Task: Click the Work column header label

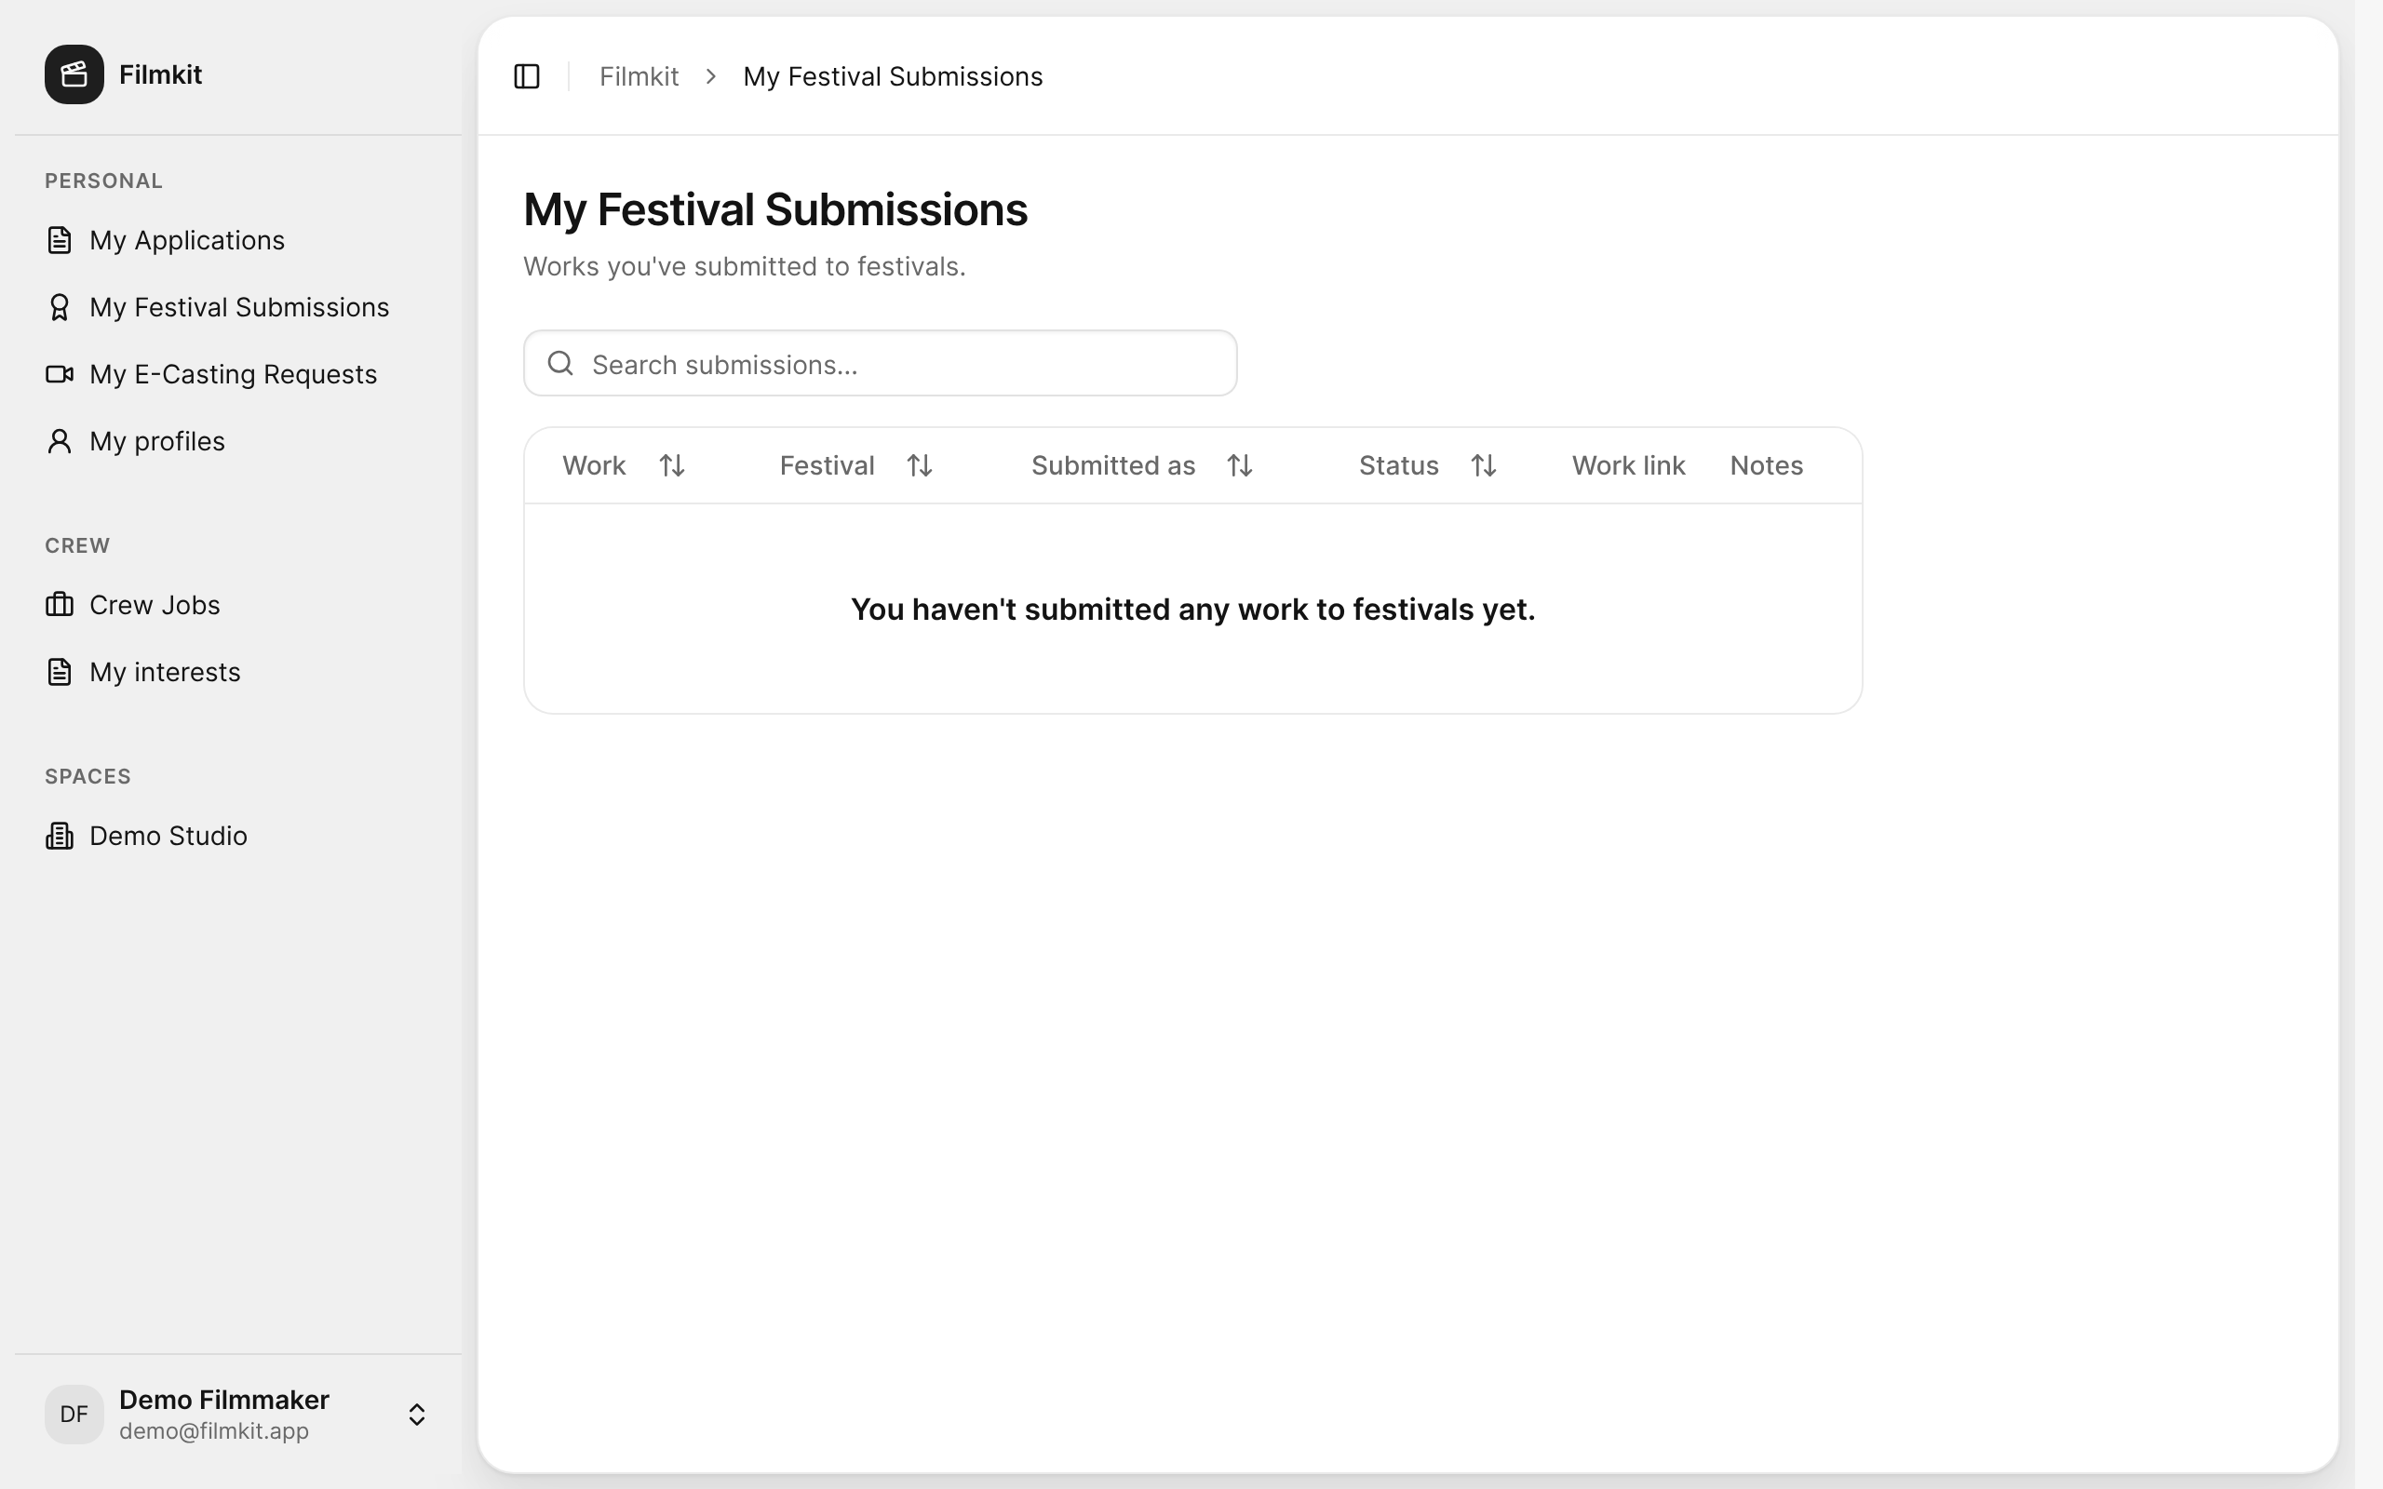Action: tap(594, 464)
